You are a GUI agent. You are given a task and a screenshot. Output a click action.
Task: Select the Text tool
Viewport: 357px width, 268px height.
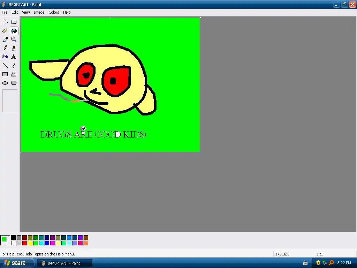tap(14, 57)
